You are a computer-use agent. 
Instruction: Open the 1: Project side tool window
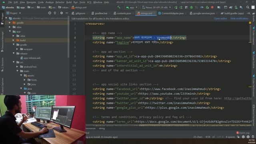(2, 19)
